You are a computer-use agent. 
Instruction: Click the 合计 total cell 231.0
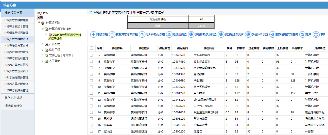pos(201,26)
